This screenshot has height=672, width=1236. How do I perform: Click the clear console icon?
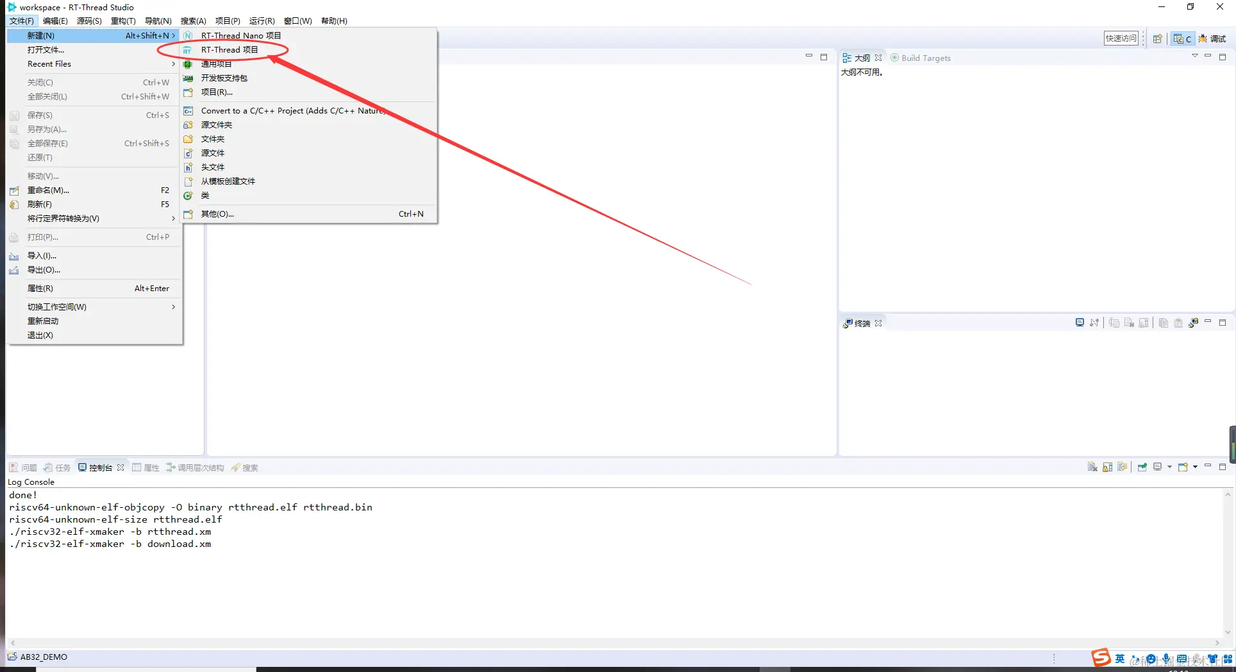[1092, 467]
